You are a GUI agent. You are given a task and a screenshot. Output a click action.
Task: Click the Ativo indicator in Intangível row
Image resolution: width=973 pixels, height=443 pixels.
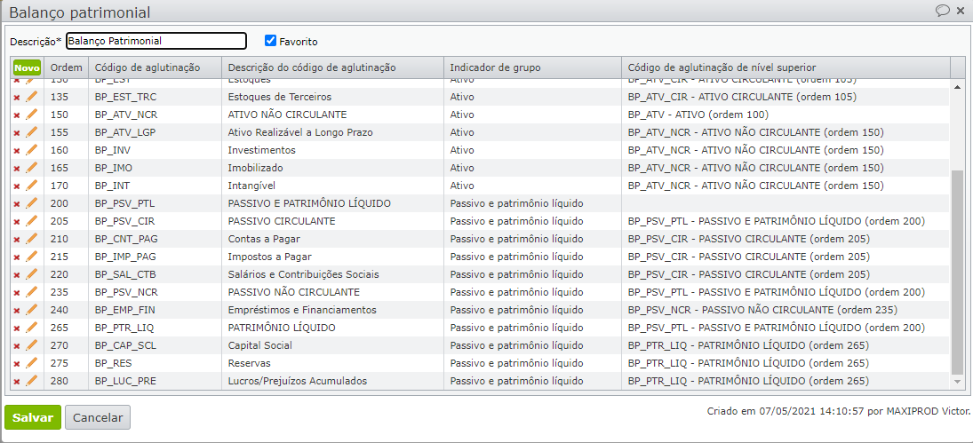(x=532, y=186)
